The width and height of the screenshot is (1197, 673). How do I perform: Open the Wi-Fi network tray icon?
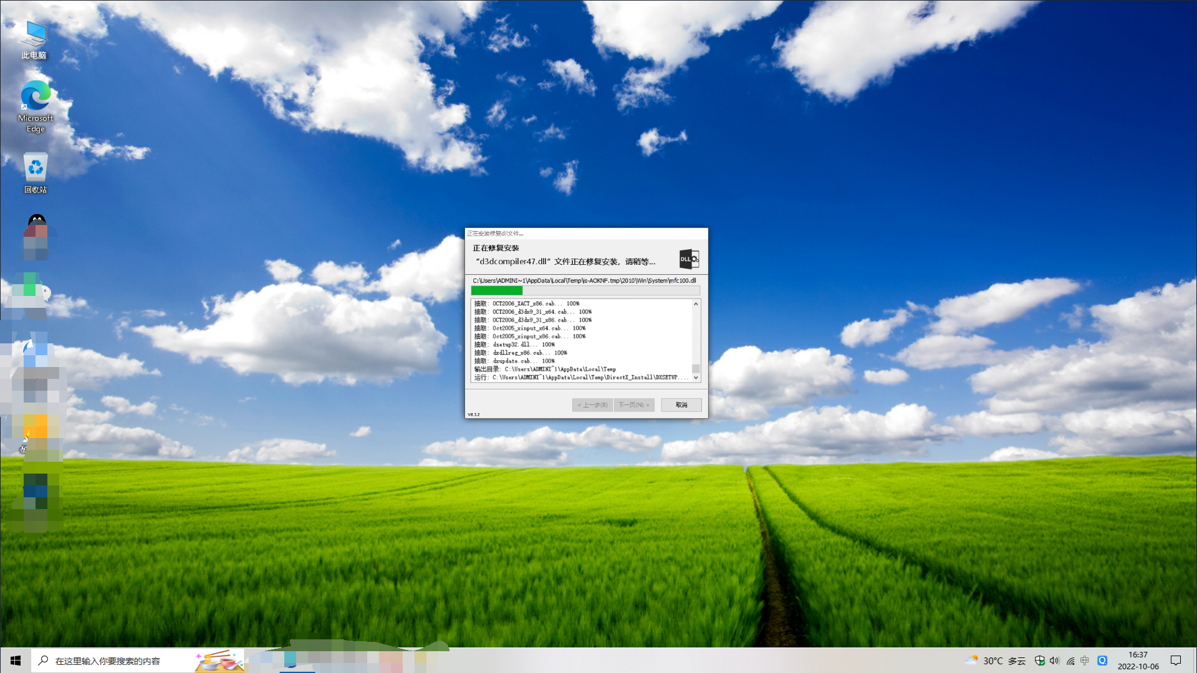click(1070, 661)
